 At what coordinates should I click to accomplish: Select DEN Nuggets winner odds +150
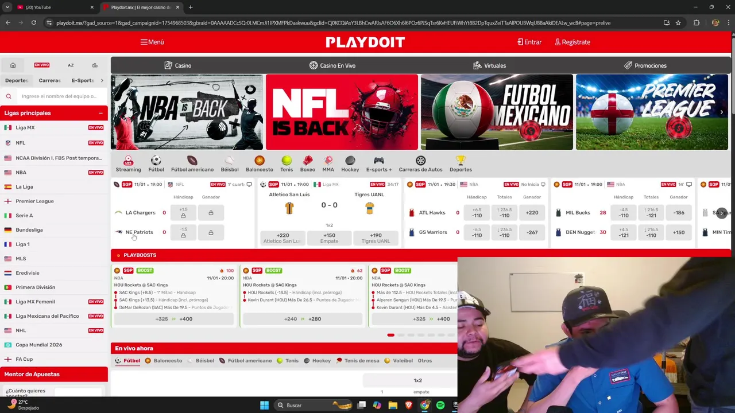(679, 232)
